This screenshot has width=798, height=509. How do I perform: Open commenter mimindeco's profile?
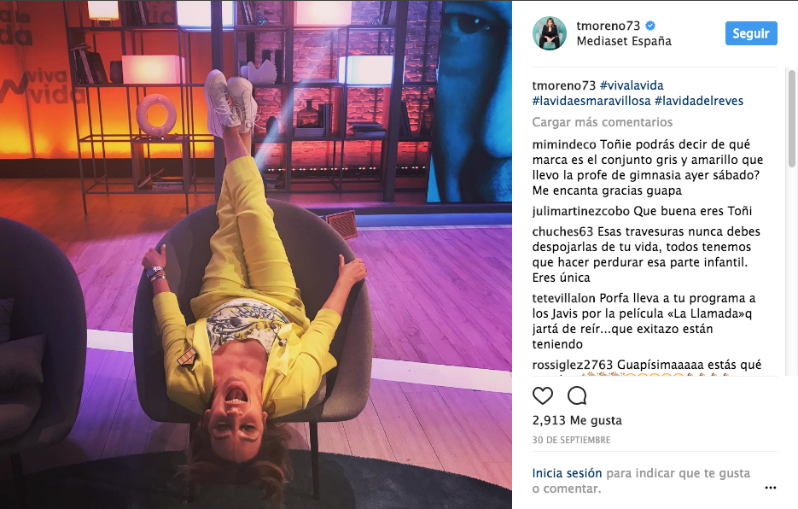click(x=564, y=144)
